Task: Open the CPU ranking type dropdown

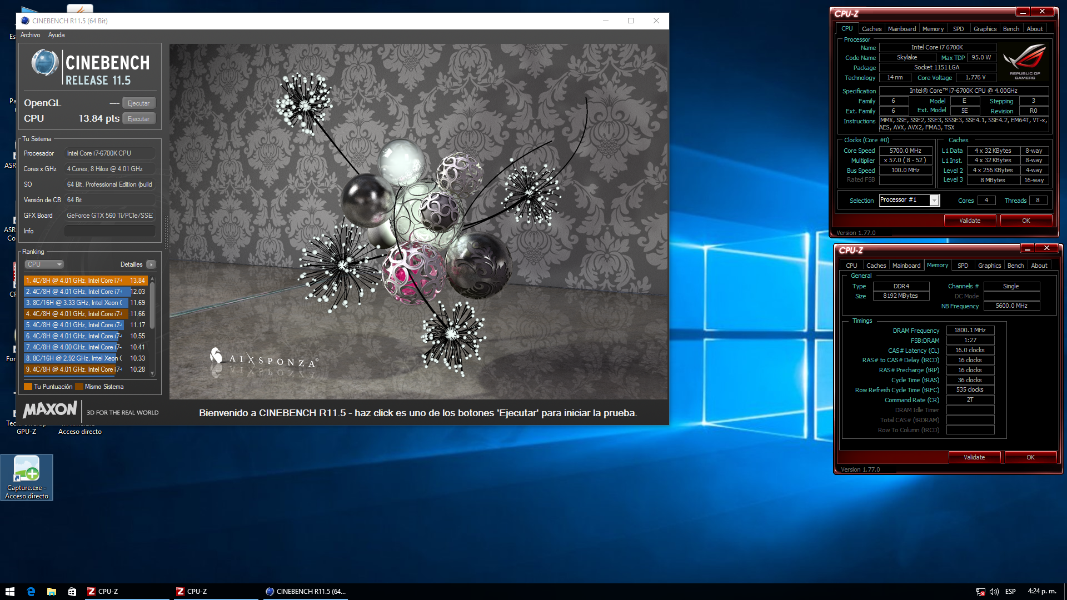Action: [x=44, y=264]
